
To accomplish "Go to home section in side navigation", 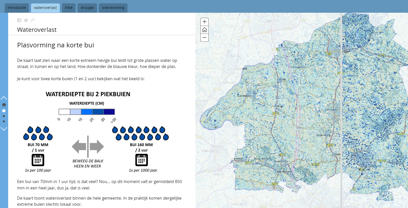I will 4,105.
